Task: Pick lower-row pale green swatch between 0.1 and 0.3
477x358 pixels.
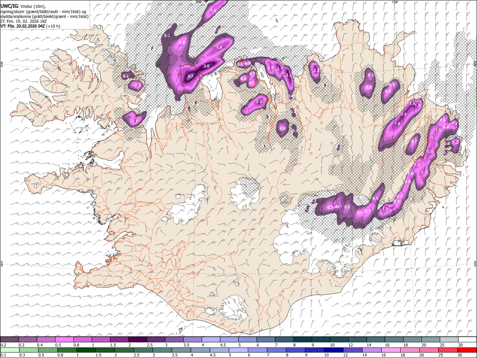Action: (9, 350)
